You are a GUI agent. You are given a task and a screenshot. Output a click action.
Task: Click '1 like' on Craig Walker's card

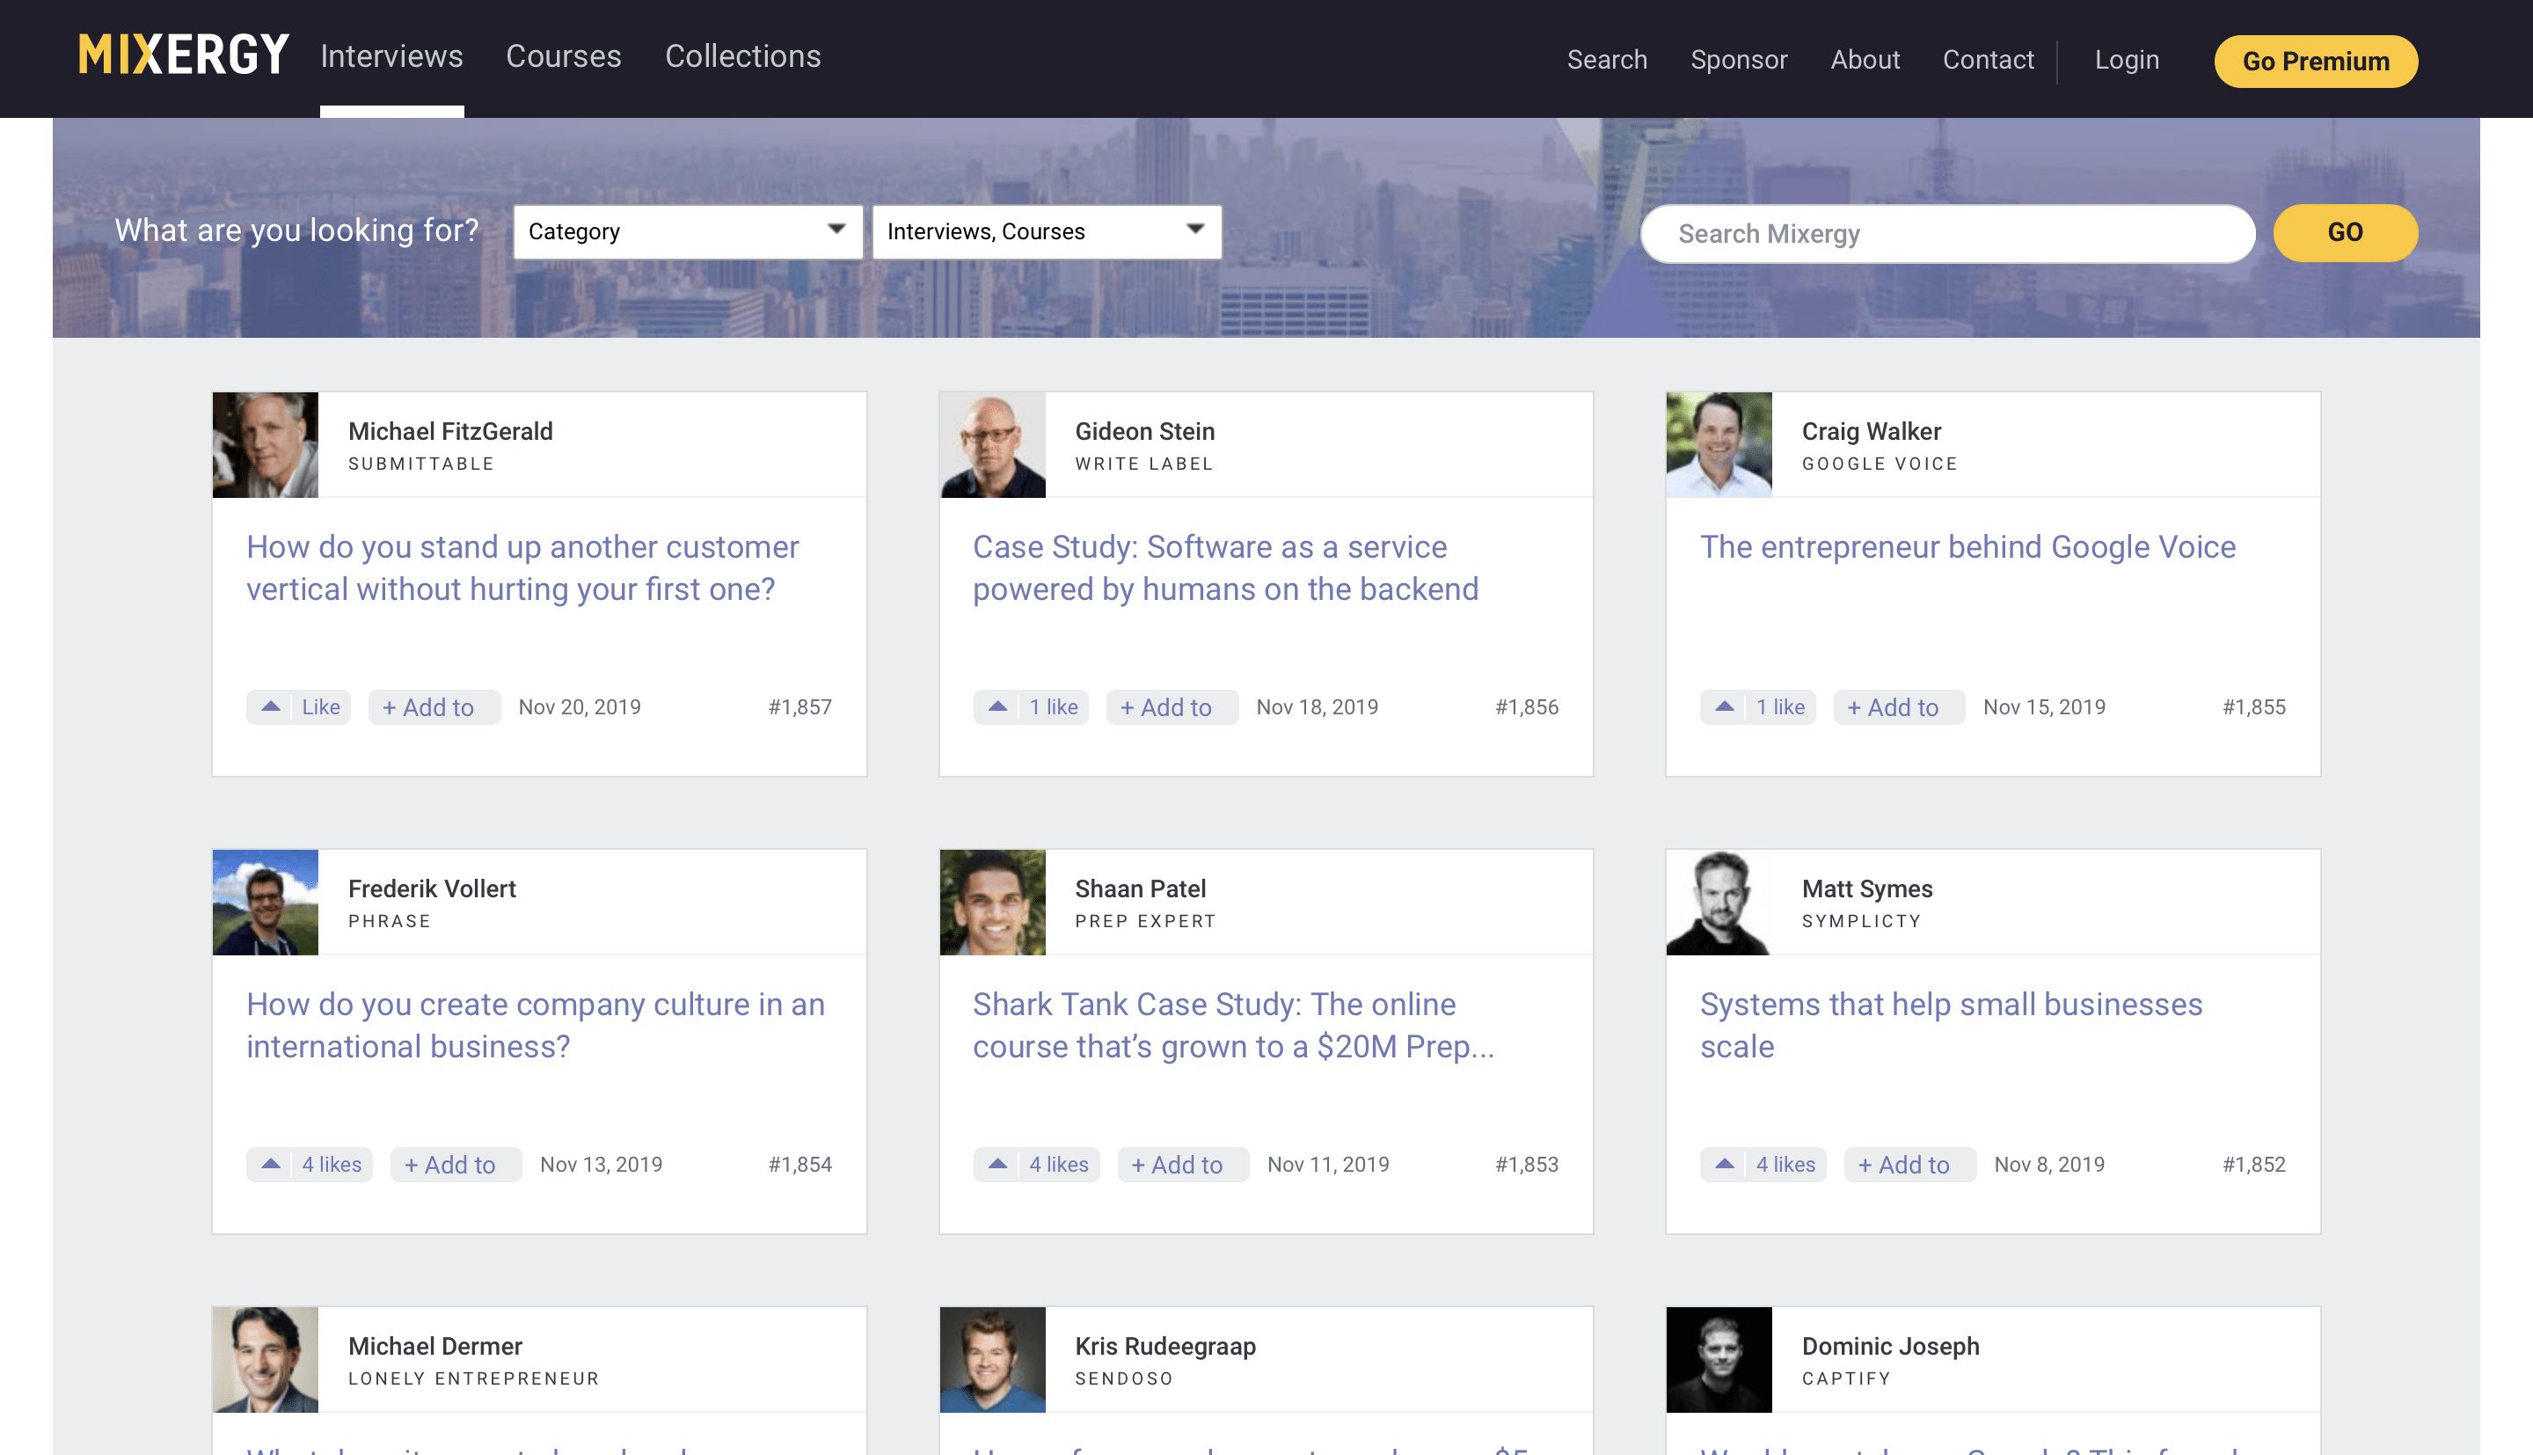(1780, 707)
